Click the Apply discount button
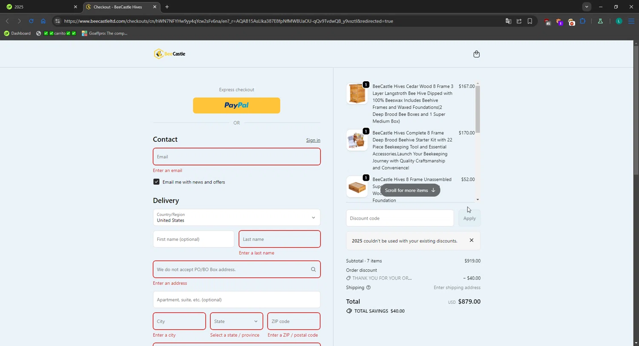 coord(469,218)
